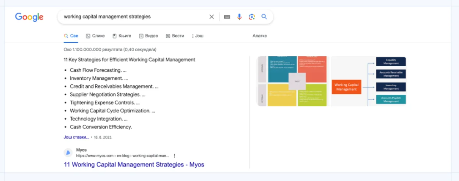Screen dimensions: 459x181
Task: Switch to the Слике tab
Action: click(95, 36)
